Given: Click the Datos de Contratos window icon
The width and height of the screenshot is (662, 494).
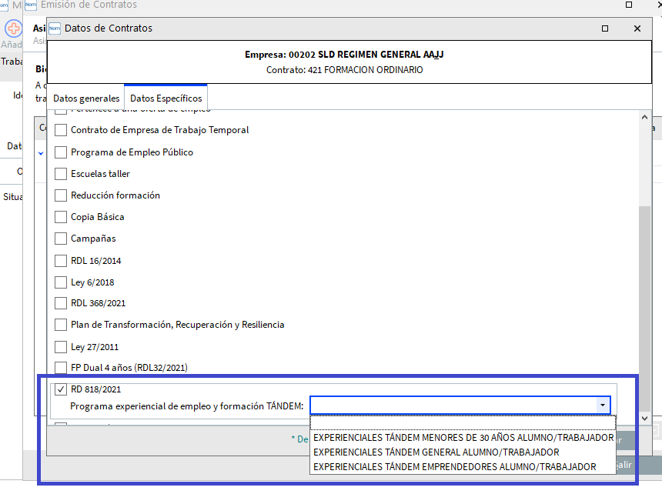Looking at the screenshot, I should coord(55,28).
